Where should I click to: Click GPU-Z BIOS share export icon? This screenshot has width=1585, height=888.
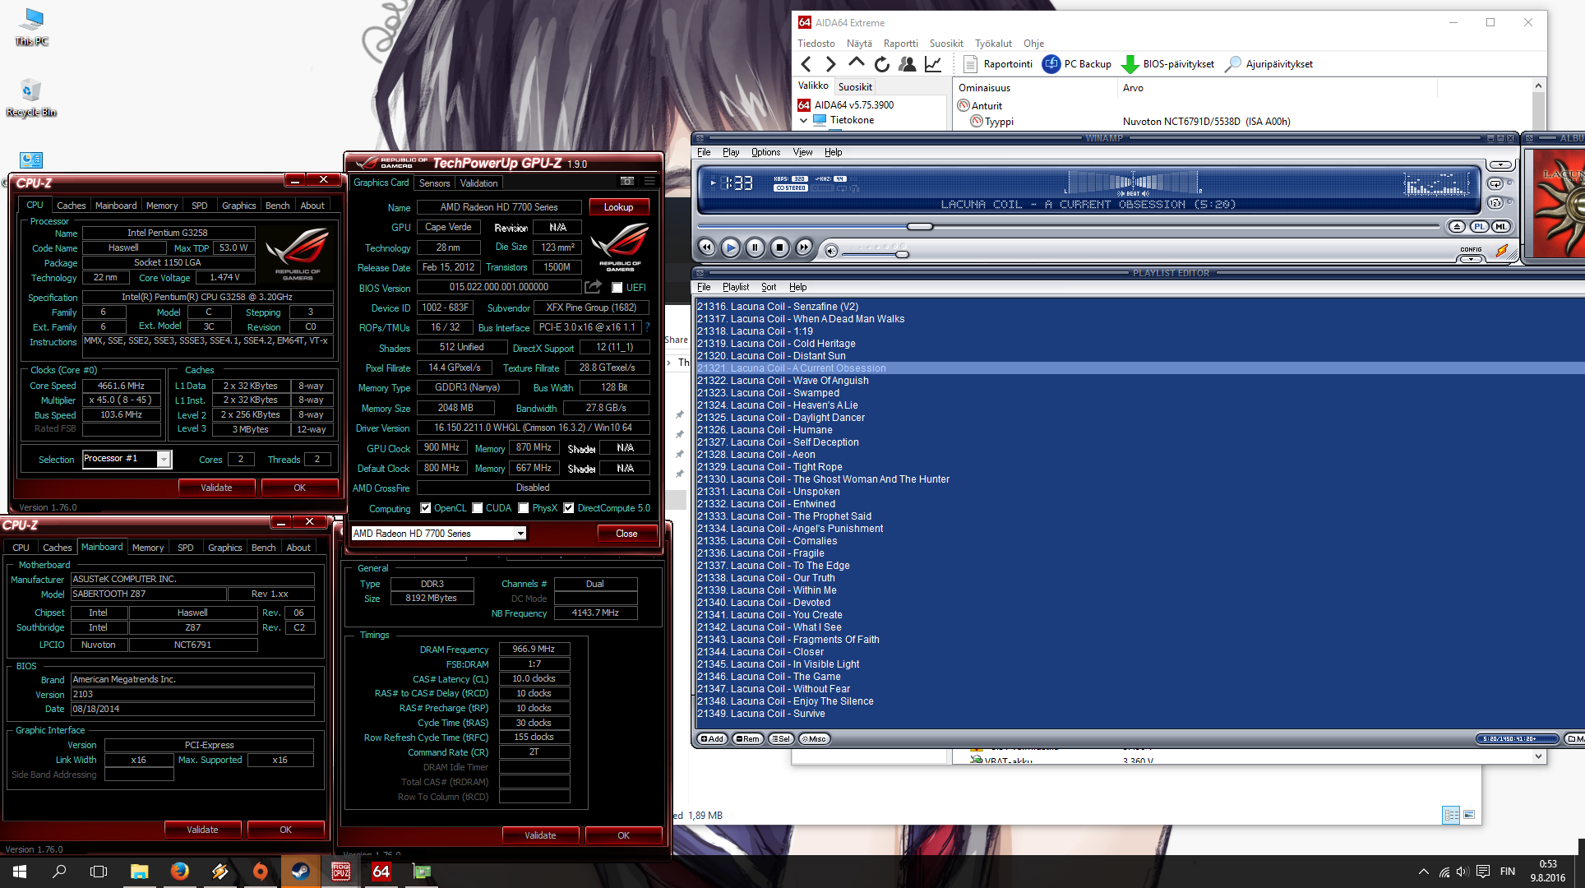(x=593, y=287)
